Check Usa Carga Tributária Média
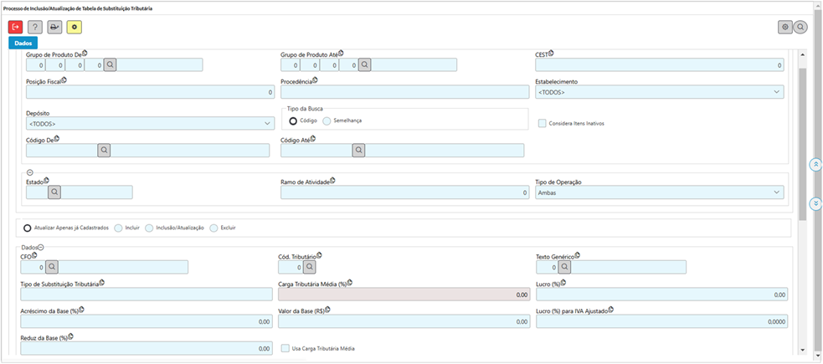Viewport: 823px width, 364px height. (285, 348)
